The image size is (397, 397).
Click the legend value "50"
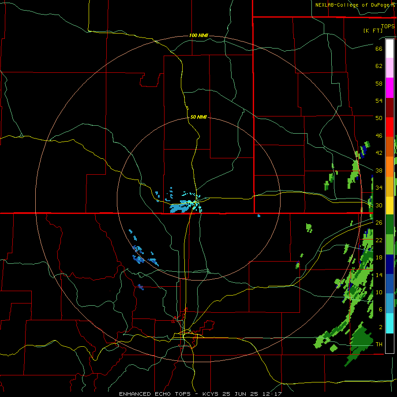coord(379,118)
